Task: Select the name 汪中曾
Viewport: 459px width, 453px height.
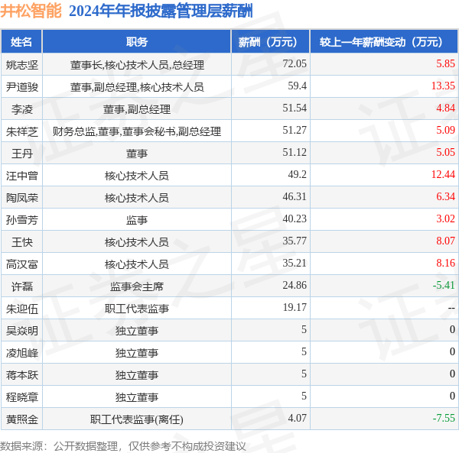Action: (22, 176)
